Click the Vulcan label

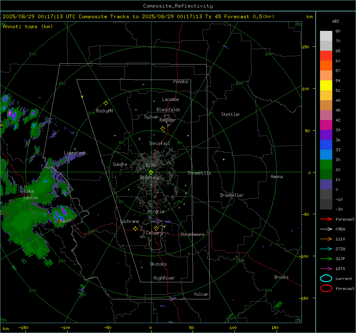[x=201, y=294]
